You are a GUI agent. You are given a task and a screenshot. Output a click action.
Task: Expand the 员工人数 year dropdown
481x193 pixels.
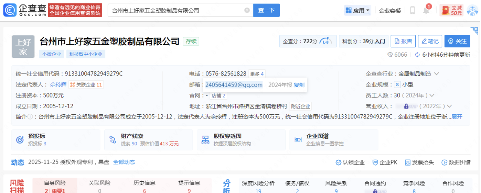pos(432,95)
